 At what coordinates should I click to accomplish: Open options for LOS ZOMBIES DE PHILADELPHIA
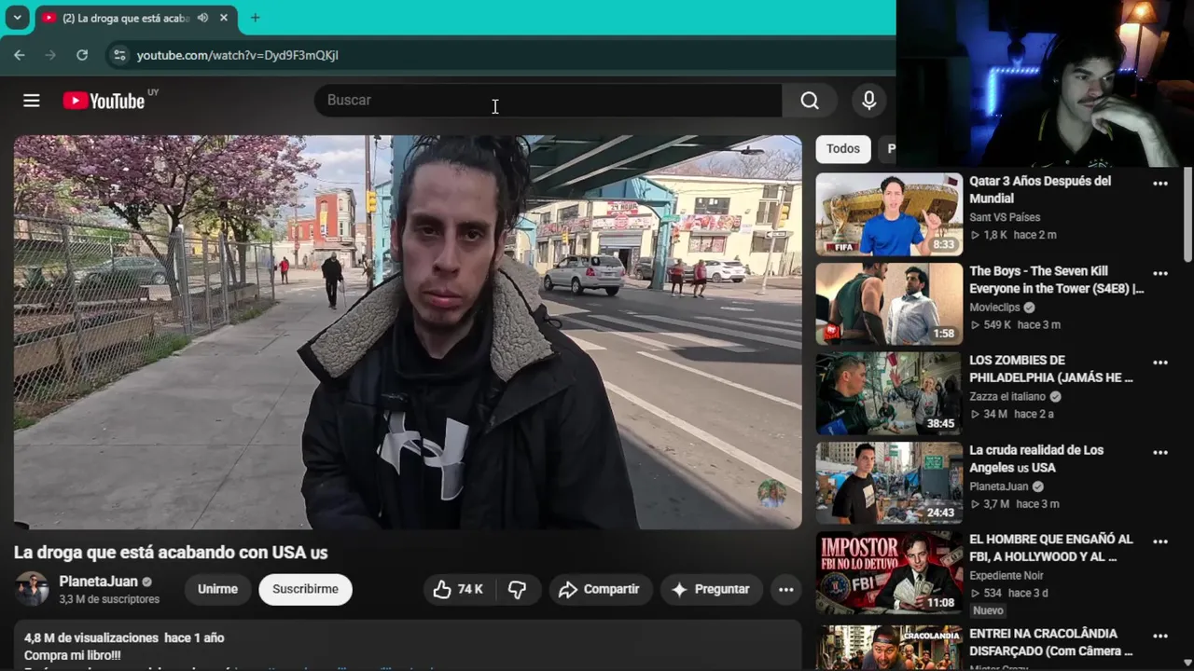(1160, 363)
